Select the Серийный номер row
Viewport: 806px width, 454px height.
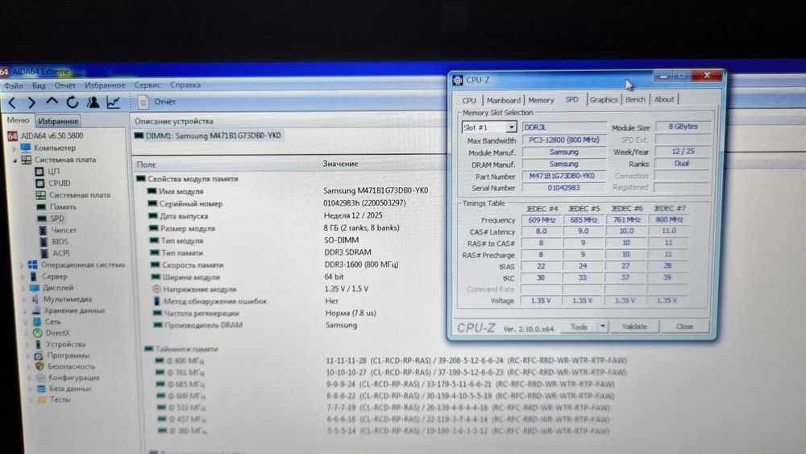pos(277,203)
